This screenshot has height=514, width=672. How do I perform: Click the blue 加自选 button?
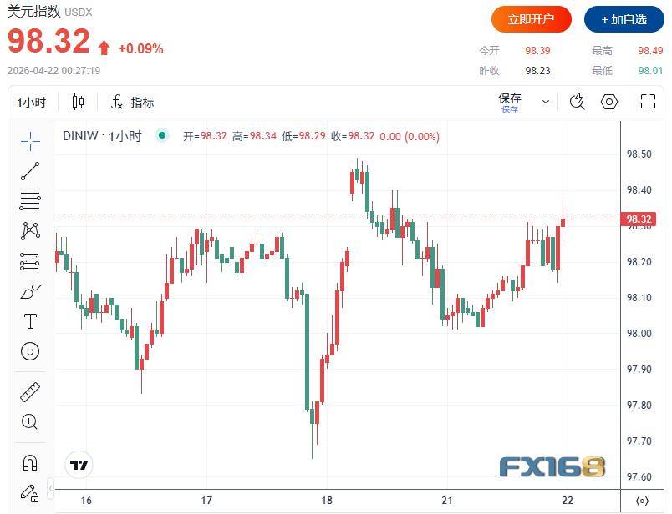[x=623, y=18]
